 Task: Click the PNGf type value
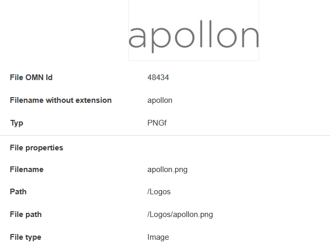[157, 123]
